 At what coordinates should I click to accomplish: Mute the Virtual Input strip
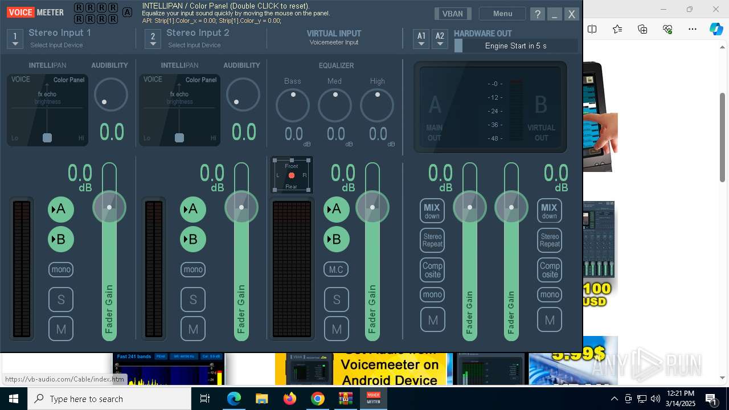(x=337, y=329)
